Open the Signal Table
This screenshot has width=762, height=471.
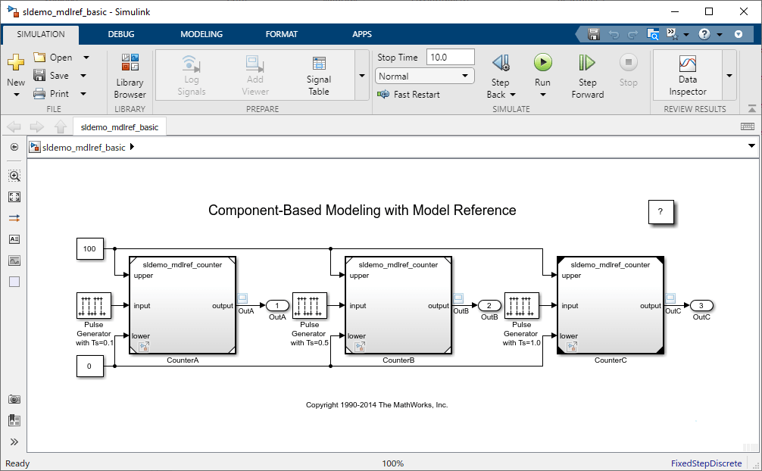319,75
